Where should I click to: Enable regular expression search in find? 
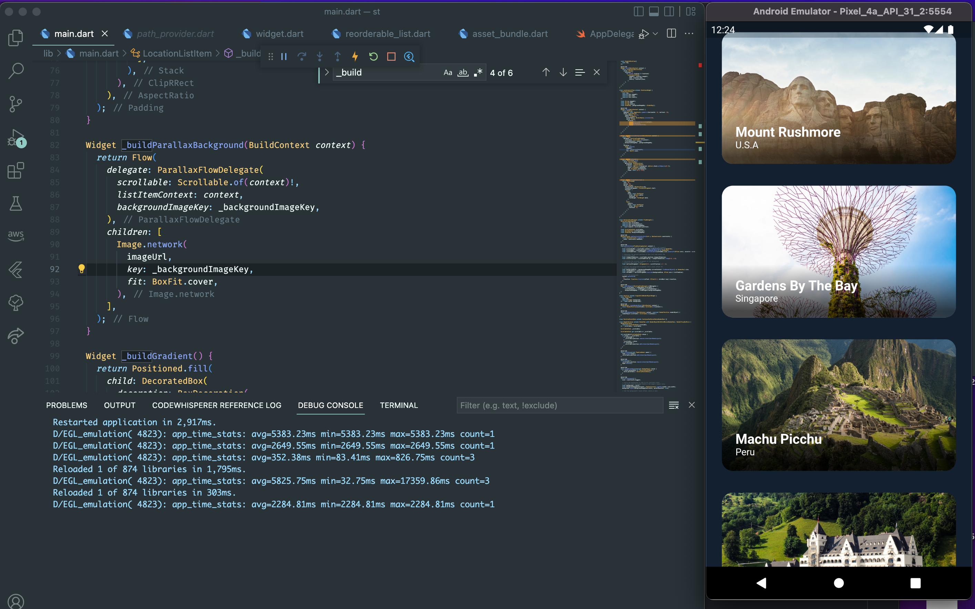tap(478, 72)
